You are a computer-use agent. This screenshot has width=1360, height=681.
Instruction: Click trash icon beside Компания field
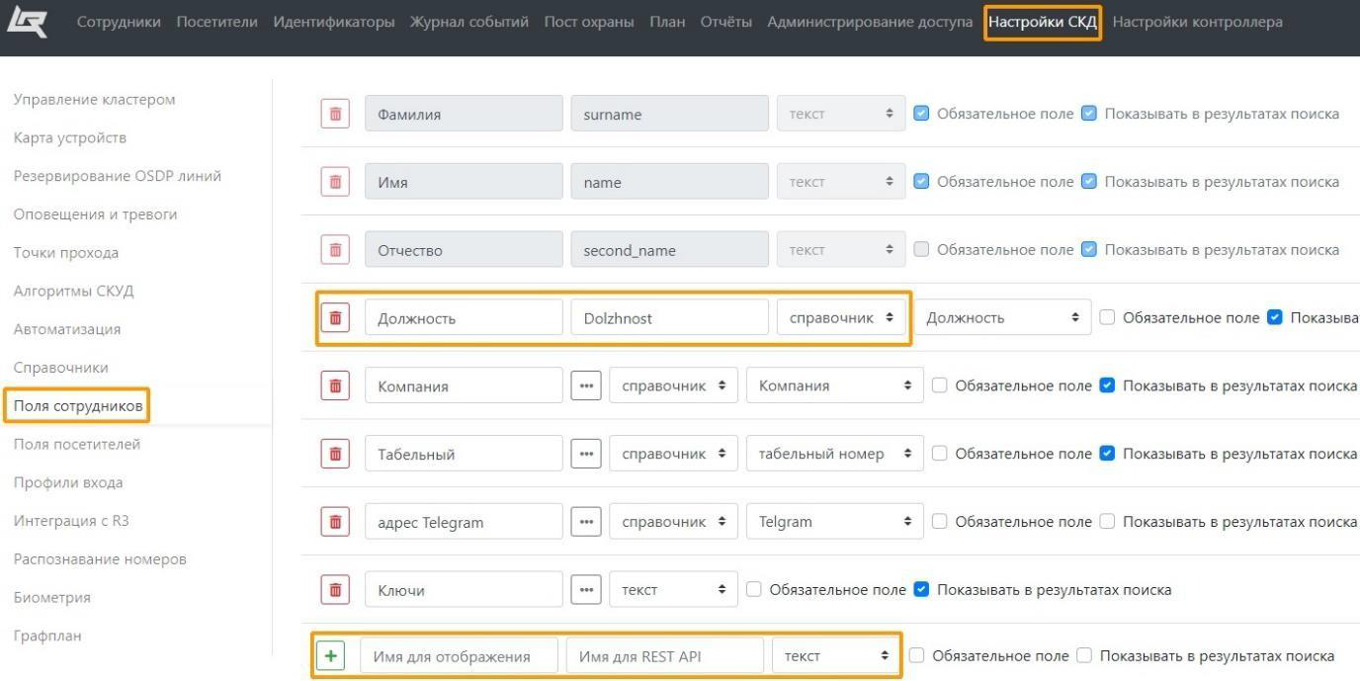click(x=336, y=385)
